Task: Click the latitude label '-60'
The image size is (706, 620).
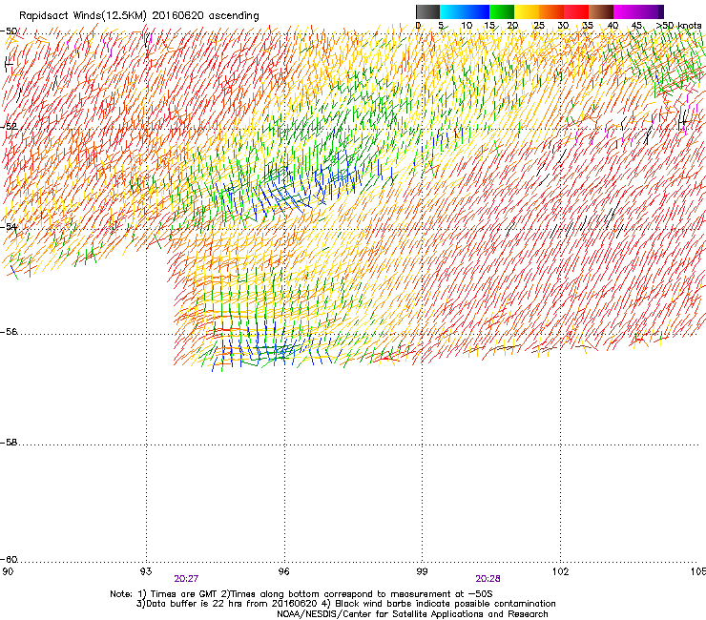Action: click(x=9, y=560)
